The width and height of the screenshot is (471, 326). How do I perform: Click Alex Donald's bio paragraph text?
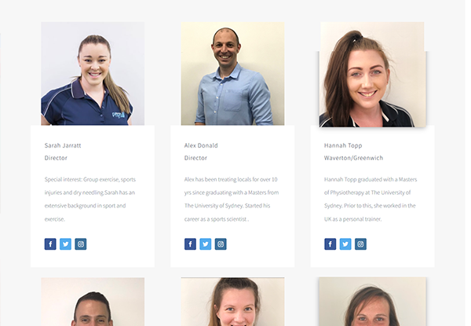(x=232, y=200)
